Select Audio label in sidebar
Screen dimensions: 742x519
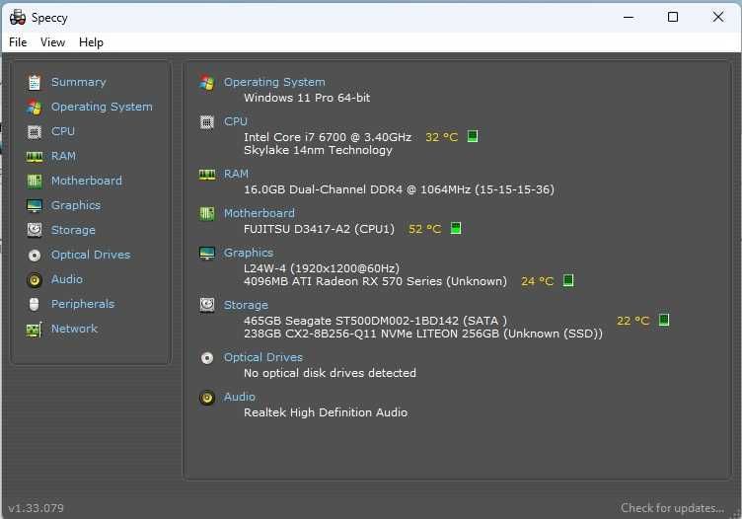pyautogui.click(x=67, y=279)
